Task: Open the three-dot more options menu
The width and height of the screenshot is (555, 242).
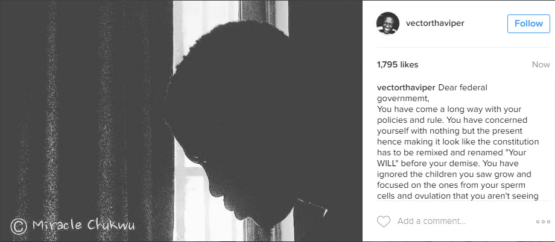Action: 543,222
